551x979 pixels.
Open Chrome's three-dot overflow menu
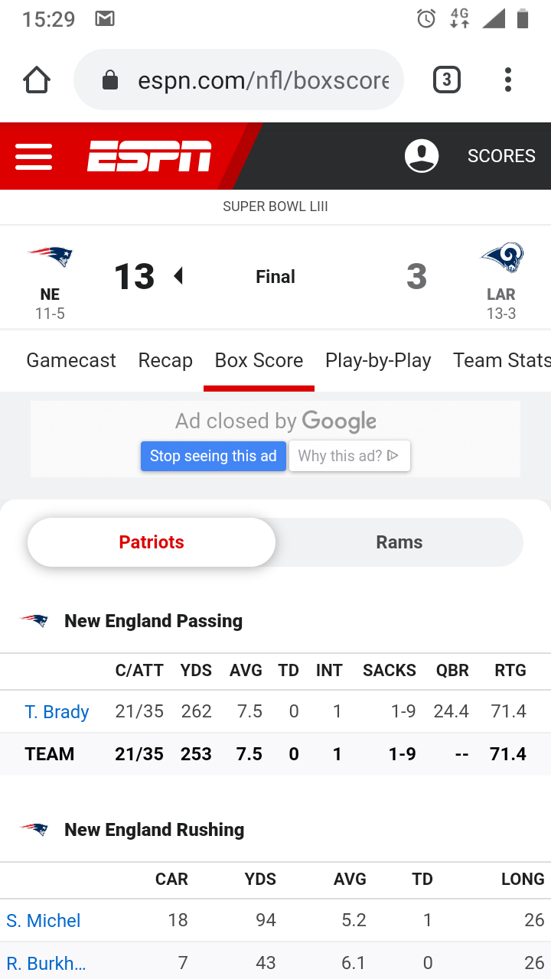click(508, 80)
